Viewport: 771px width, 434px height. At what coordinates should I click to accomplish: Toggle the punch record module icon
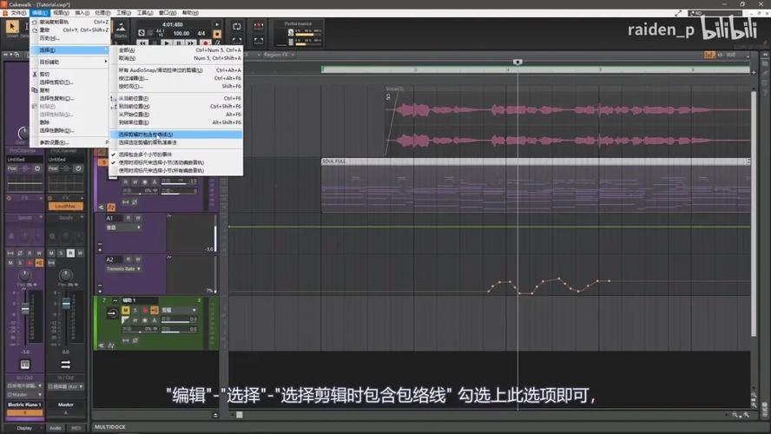click(x=258, y=25)
